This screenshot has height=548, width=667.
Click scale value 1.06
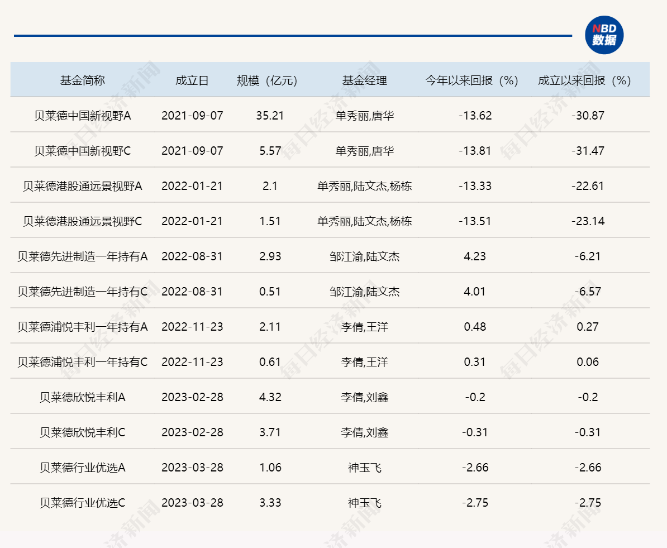pos(270,468)
